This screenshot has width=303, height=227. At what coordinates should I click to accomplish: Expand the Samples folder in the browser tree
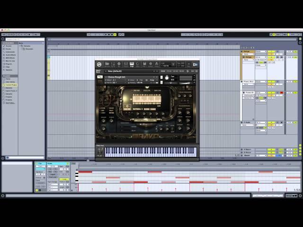click(x=20, y=46)
